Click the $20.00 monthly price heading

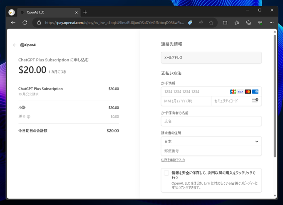pyautogui.click(x=32, y=70)
